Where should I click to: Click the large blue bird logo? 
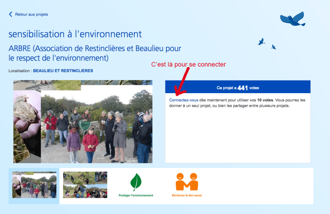coord(292,19)
